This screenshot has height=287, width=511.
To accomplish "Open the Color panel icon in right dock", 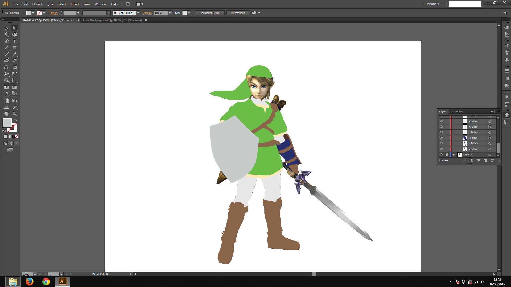I will 507,27.
